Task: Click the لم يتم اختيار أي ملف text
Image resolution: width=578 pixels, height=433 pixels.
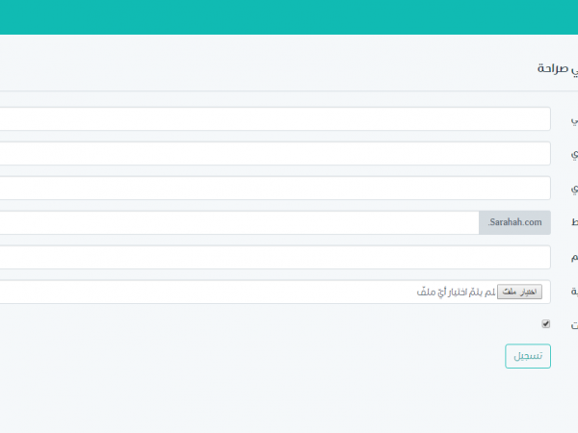Action: coord(456,292)
